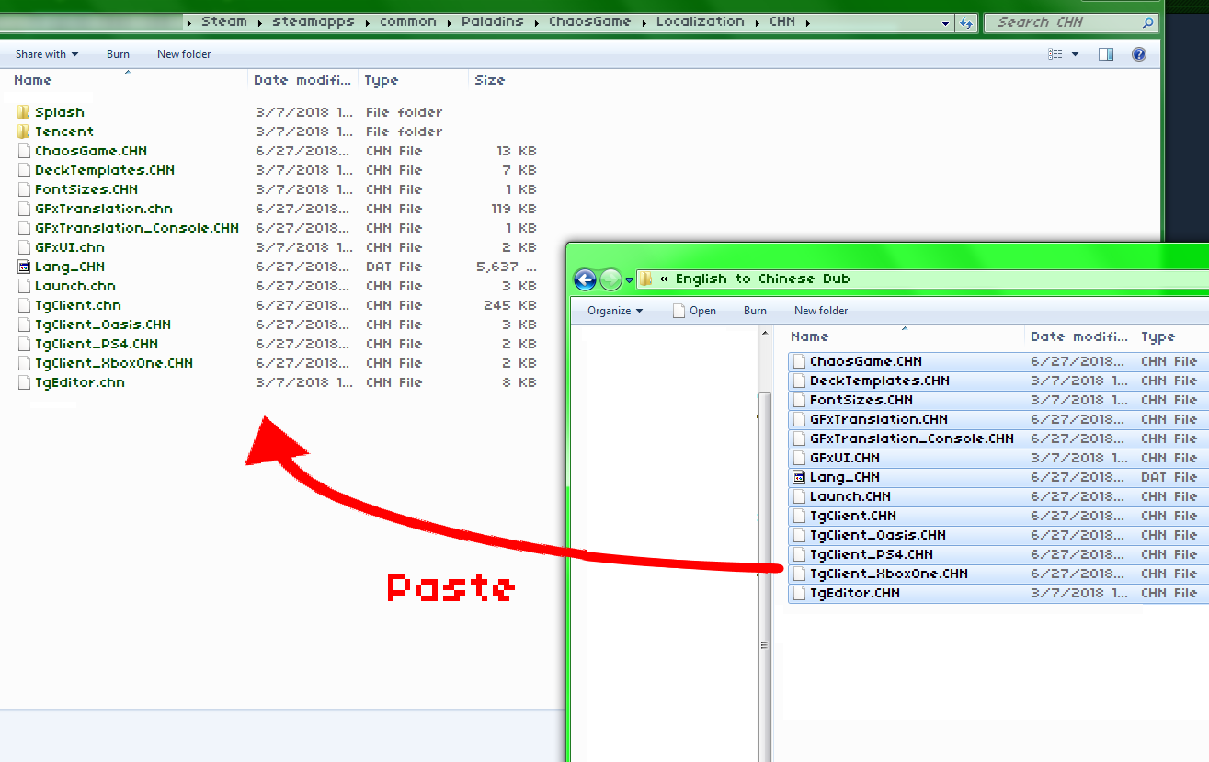1209x762 pixels.
Task: Select DeckTemplates.CHN file name in CHN window
Action: pyautogui.click(x=105, y=170)
